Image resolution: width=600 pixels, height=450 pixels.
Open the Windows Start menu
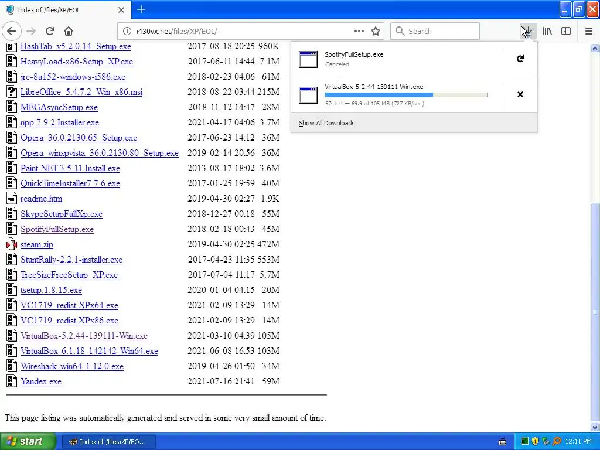[x=28, y=442]
